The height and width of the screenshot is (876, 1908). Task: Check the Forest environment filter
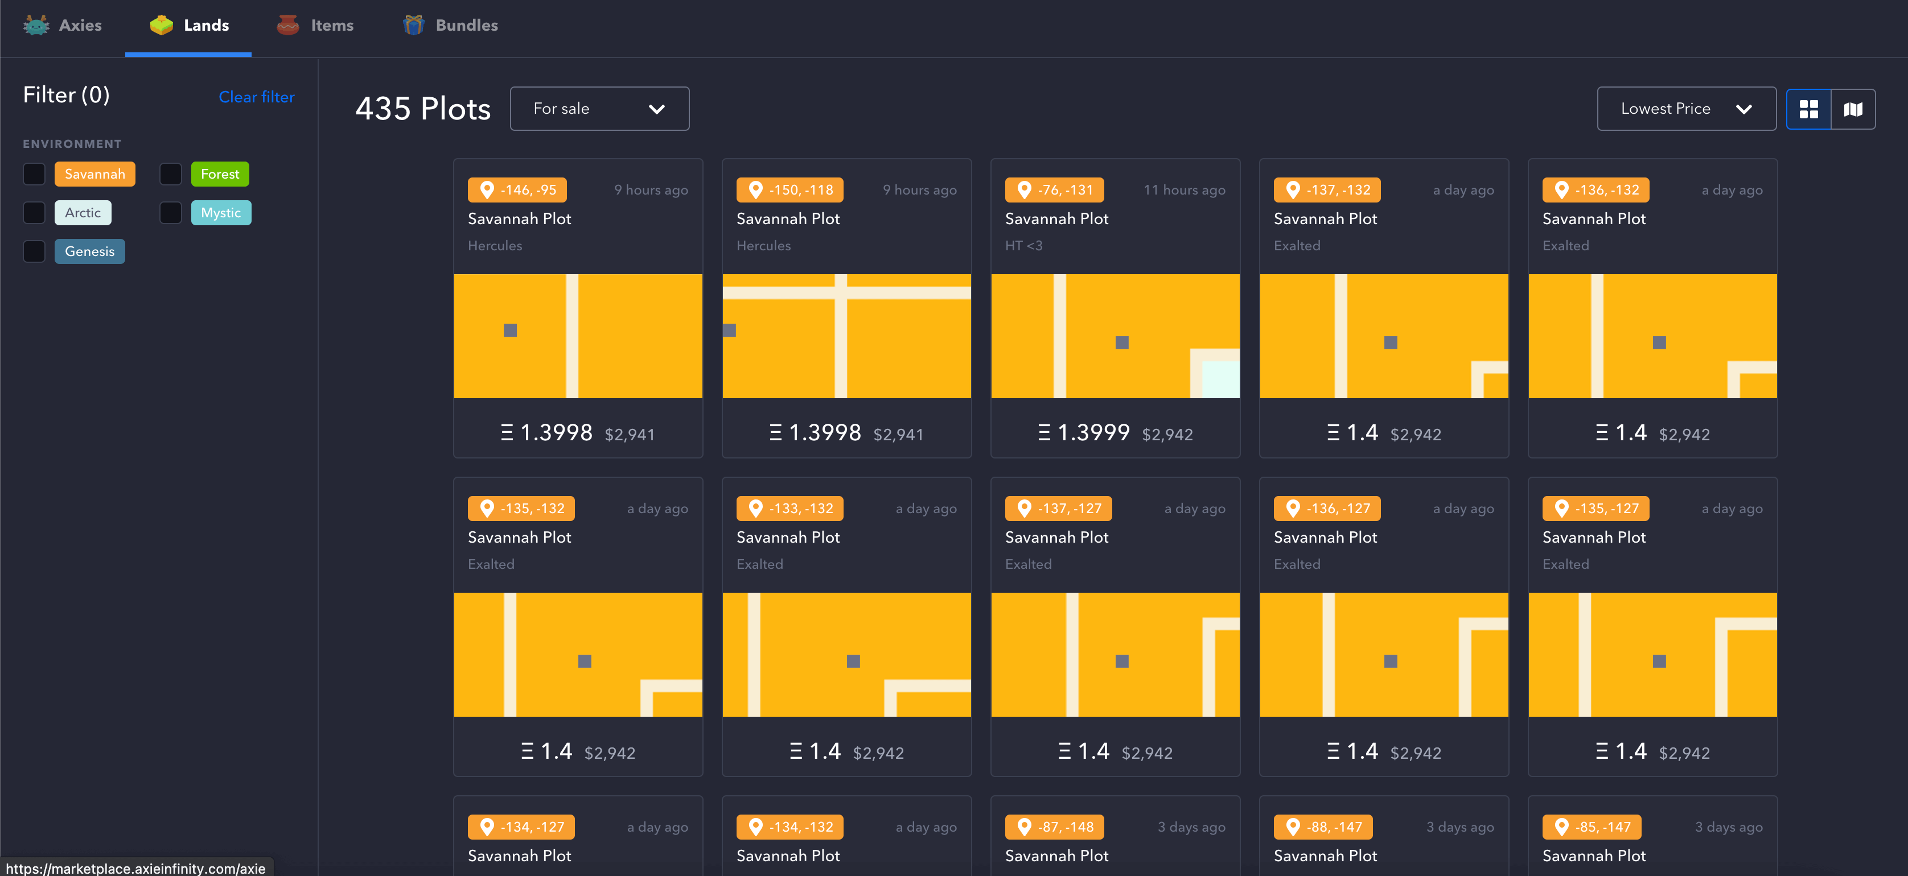[x=170, y=174]
